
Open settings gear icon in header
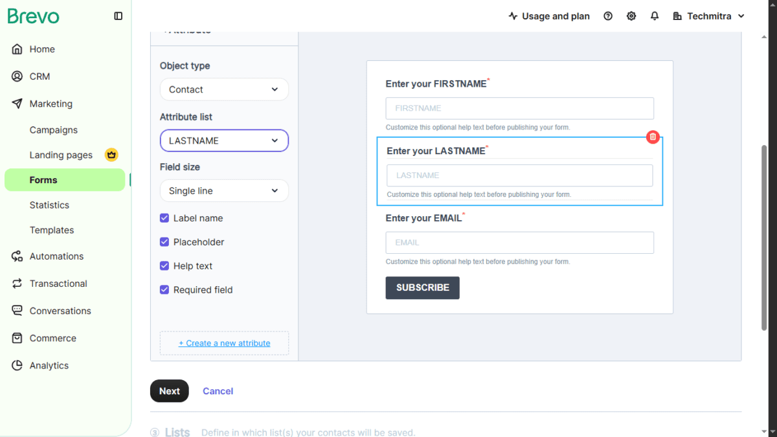631,16
